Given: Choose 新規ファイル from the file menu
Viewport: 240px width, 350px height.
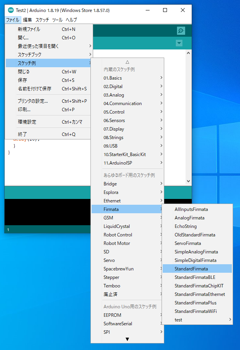Looking at the screenshot, I should (x=48, y=29).
